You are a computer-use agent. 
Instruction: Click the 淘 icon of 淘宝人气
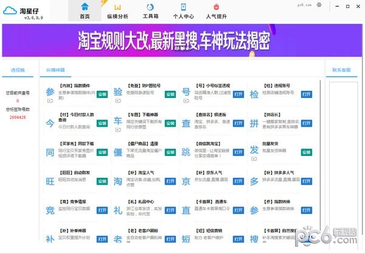(x=118, y=182)
